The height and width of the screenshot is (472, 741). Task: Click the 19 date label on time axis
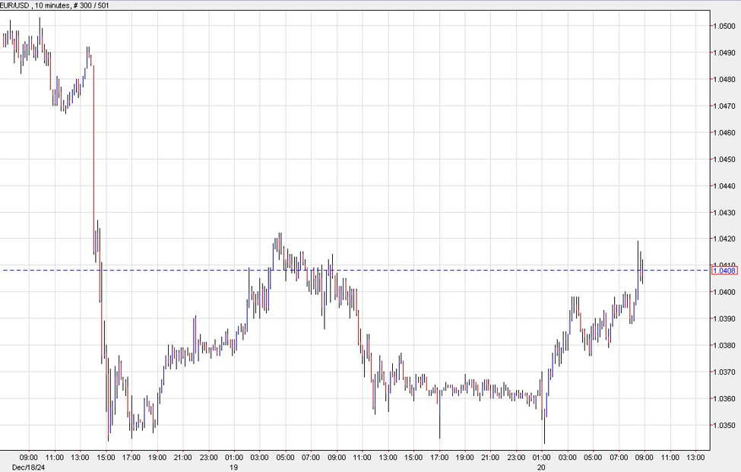pos(234,464)
